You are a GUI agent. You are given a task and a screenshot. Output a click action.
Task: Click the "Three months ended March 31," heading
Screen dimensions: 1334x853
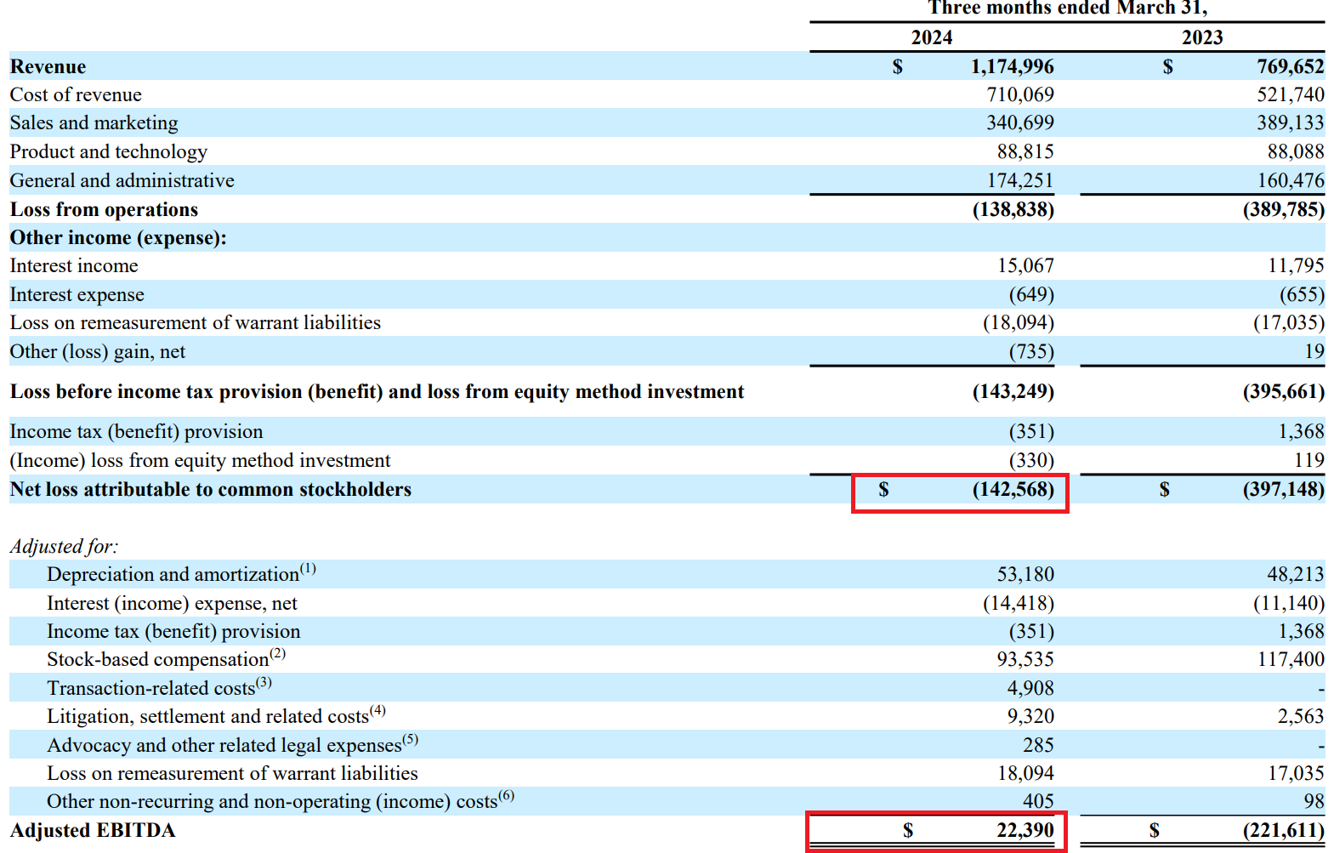coord(1067,9)
